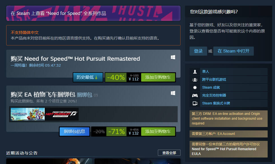This screenshot has height=164, width=275.
Task: Open the 捆绑包信息 bundle info button
Action: (74, 132)
